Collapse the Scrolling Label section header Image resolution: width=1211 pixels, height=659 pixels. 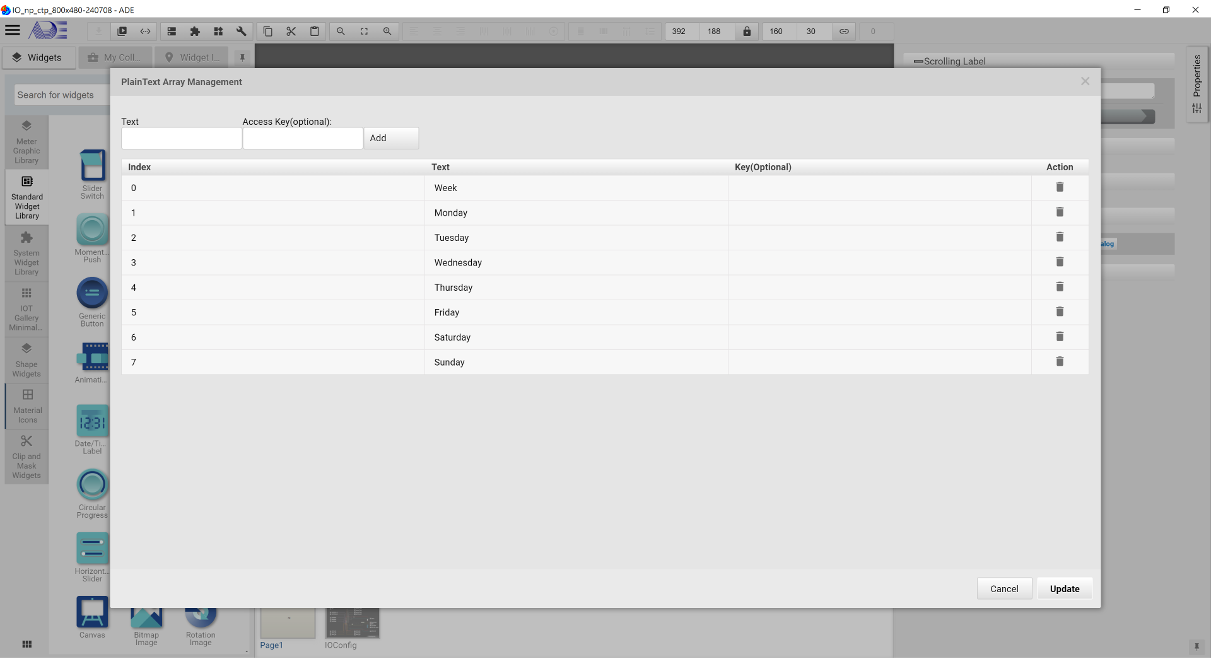pos(918,61)
